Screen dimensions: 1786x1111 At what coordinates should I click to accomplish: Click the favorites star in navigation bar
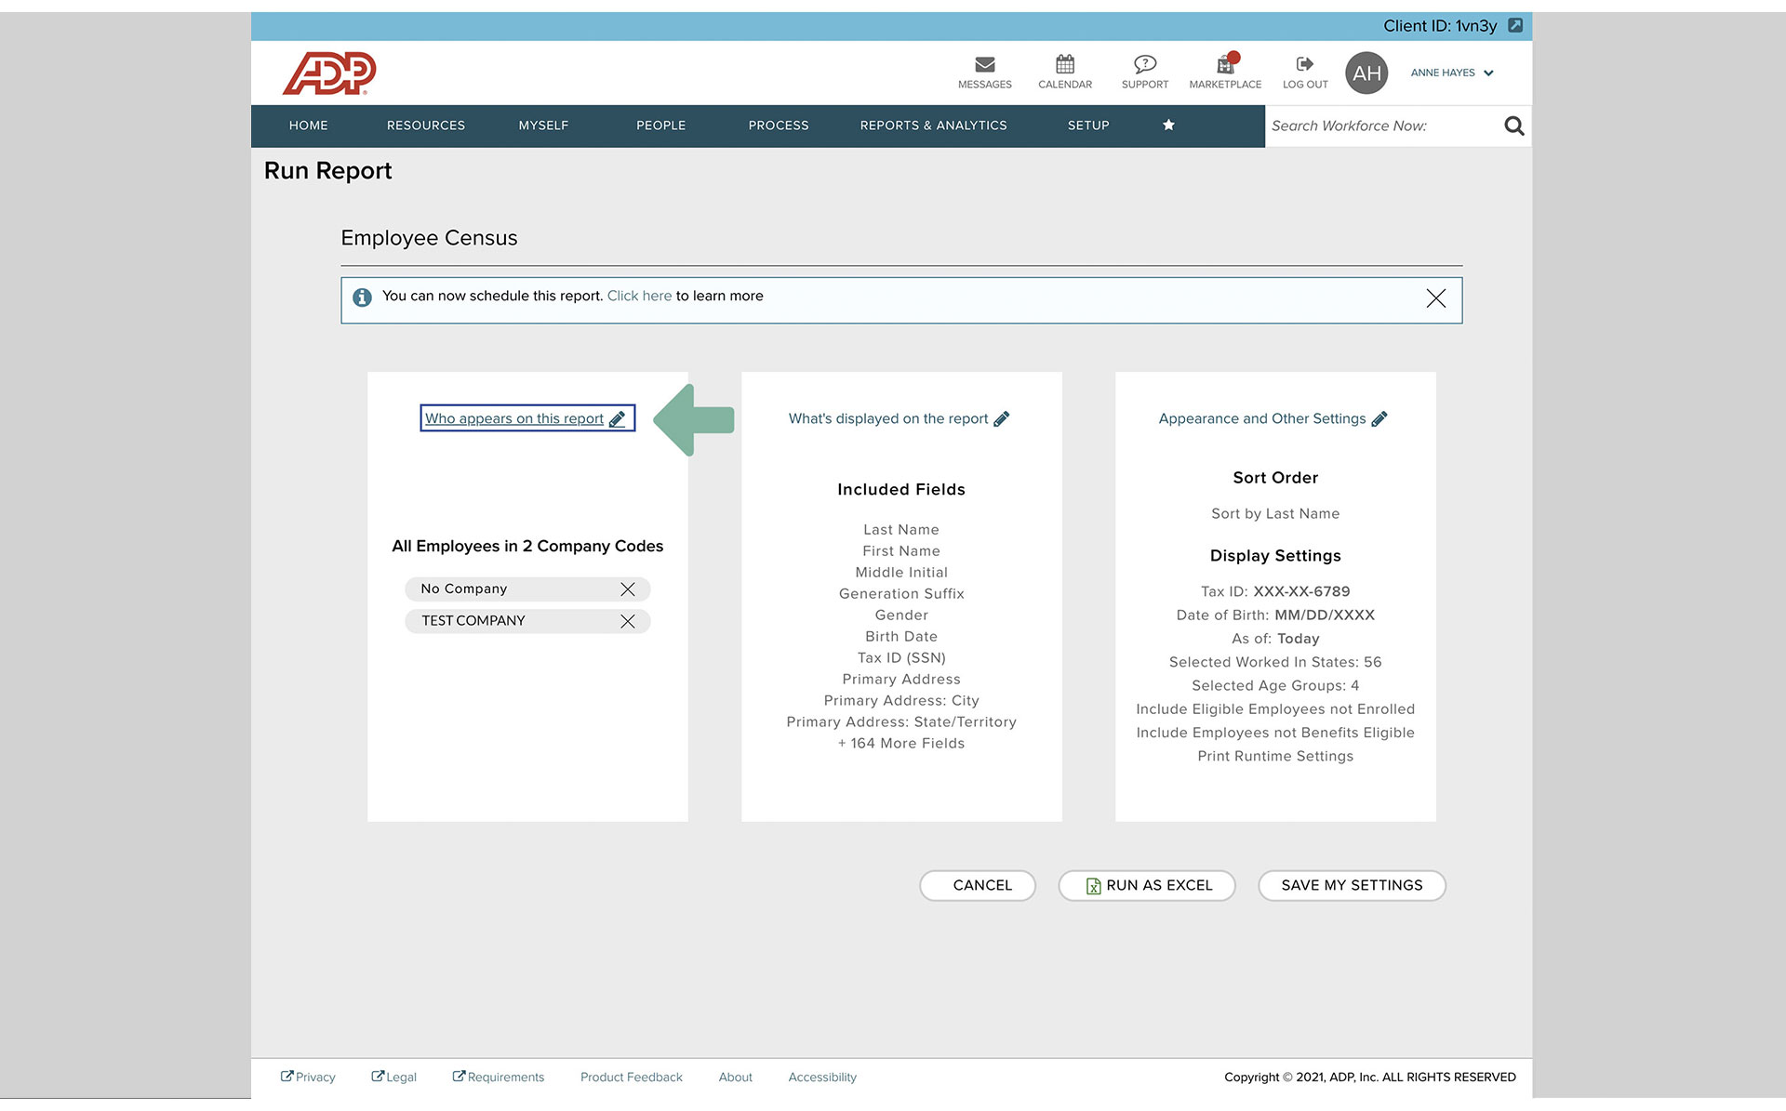point(1168,126)
